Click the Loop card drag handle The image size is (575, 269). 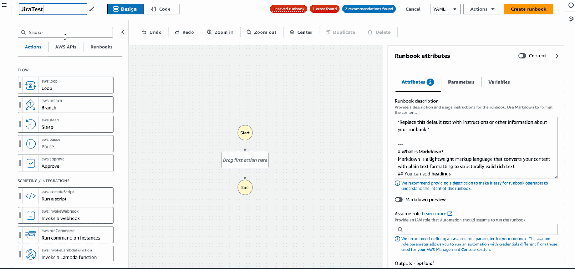(x=20, y=85)
